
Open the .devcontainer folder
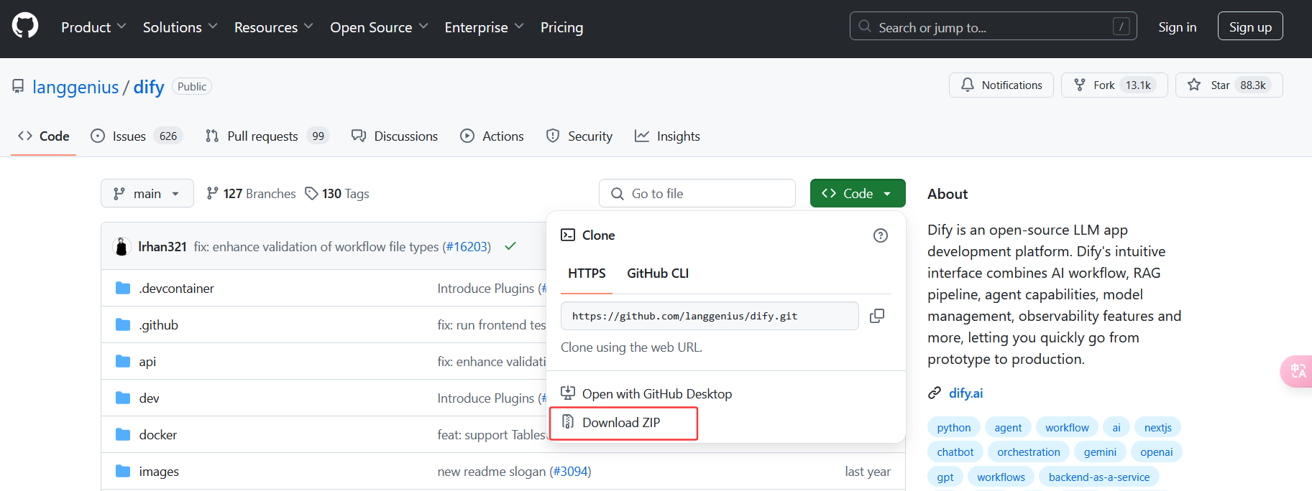(176, 289)
